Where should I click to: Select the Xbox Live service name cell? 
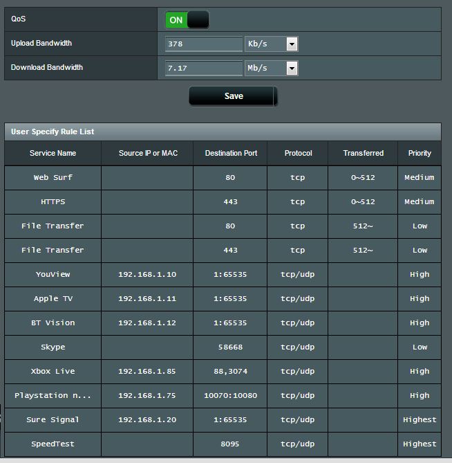[x=53, y=371]
